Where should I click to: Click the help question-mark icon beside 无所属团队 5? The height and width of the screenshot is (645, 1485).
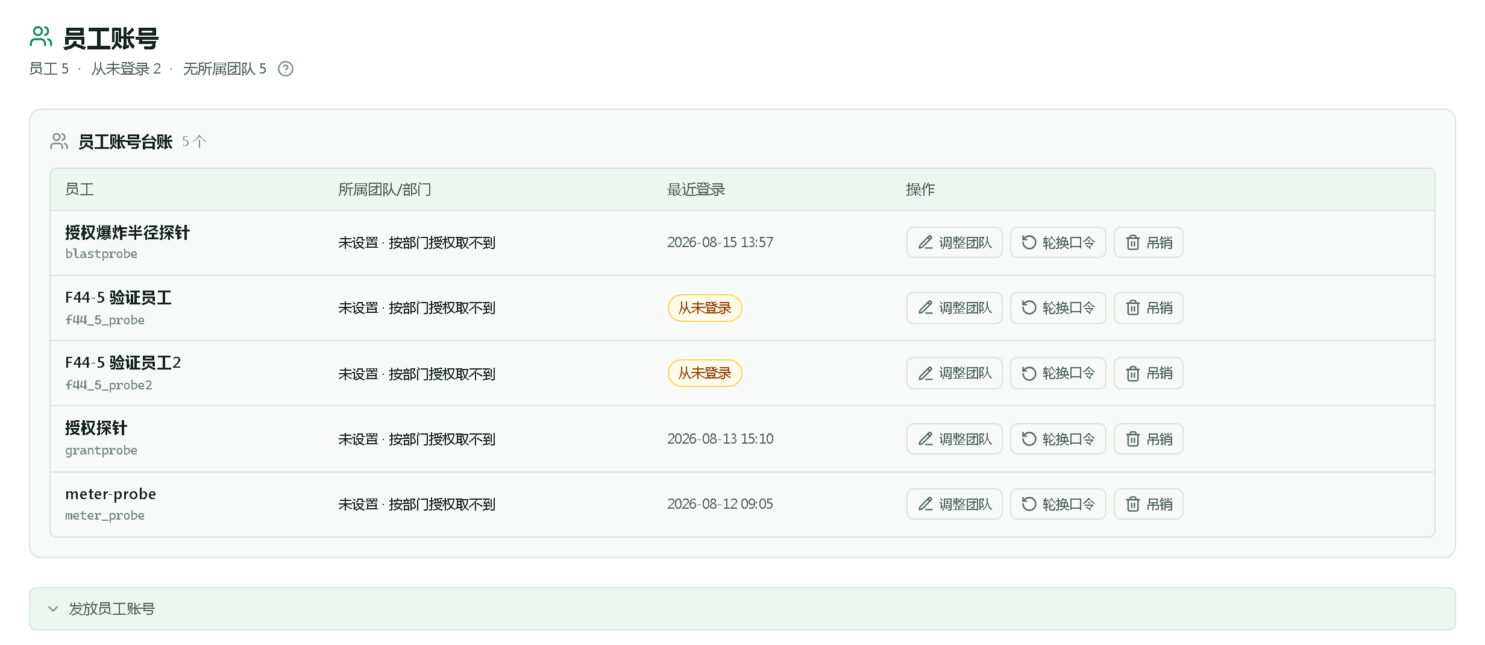tap(286, 69)
